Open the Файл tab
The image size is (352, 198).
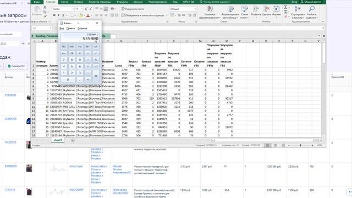(x=37, y=2)
